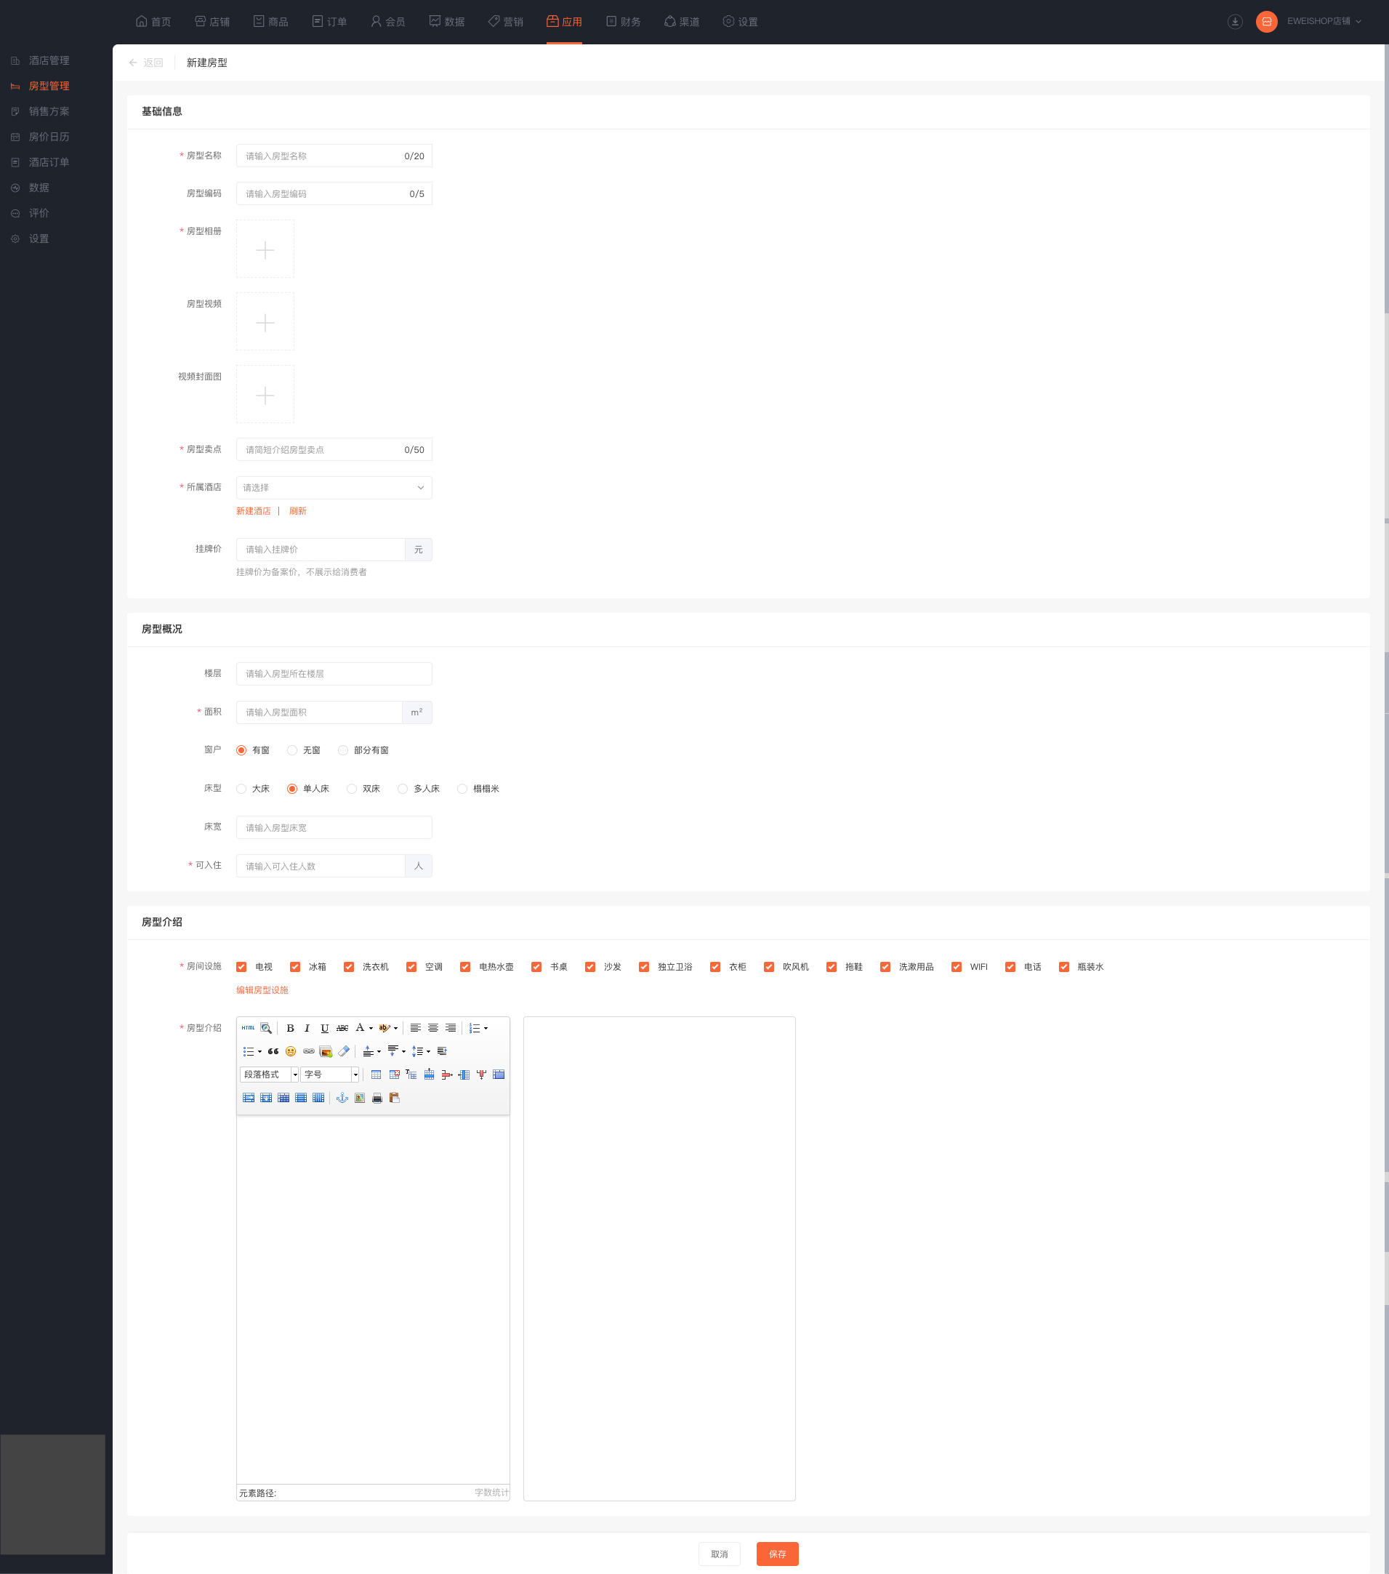
Task: Open 销售方案 in sidebar
Action: click(x=40, y=111)
